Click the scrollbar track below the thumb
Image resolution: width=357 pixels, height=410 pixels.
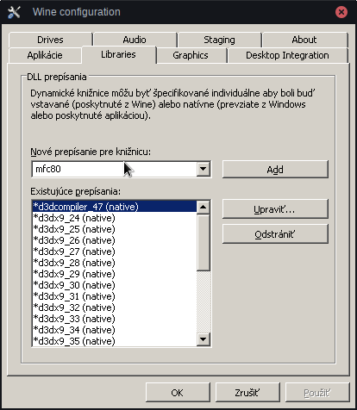(x=204, y=301)
